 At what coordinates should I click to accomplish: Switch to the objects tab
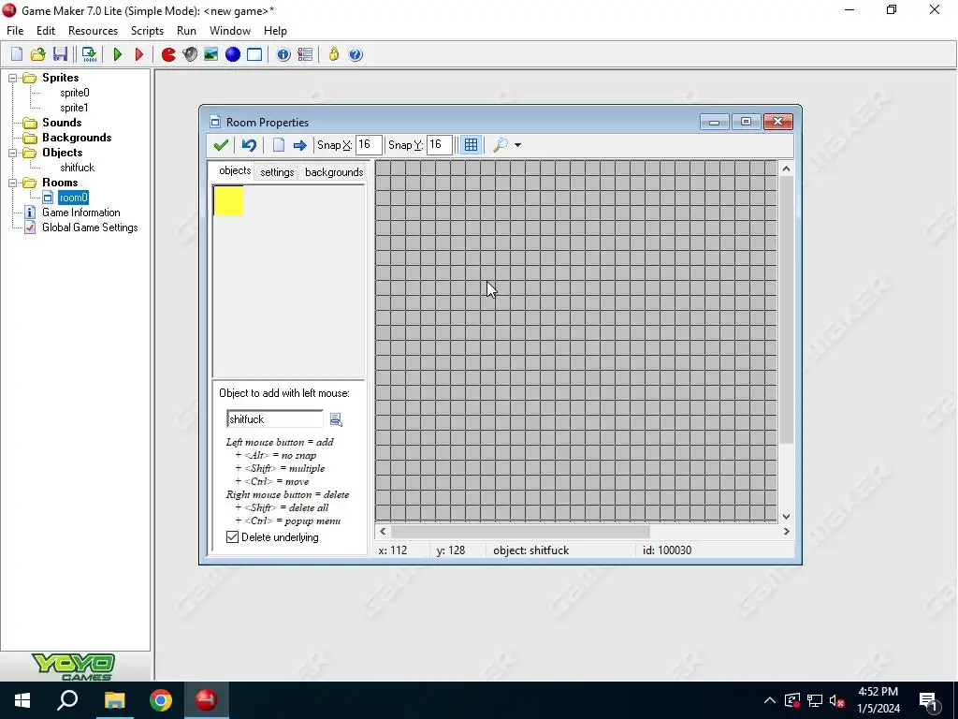[x=235, y=170]
